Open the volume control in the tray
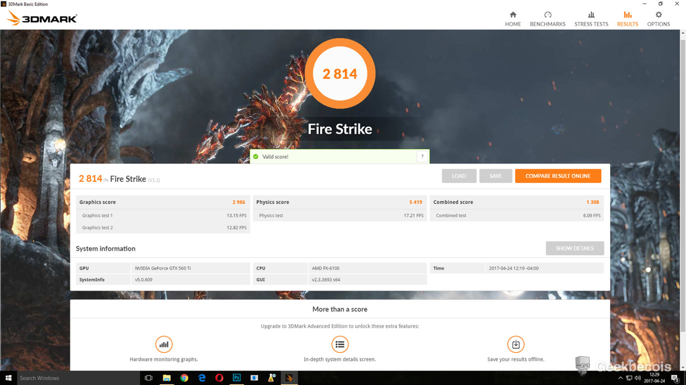The height and width of the screenshot is (385, 686). [x=638, y=378]
